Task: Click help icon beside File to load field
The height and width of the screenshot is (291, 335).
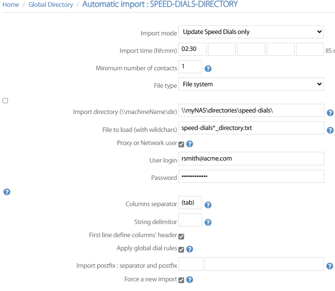Action: coord(330,130)
